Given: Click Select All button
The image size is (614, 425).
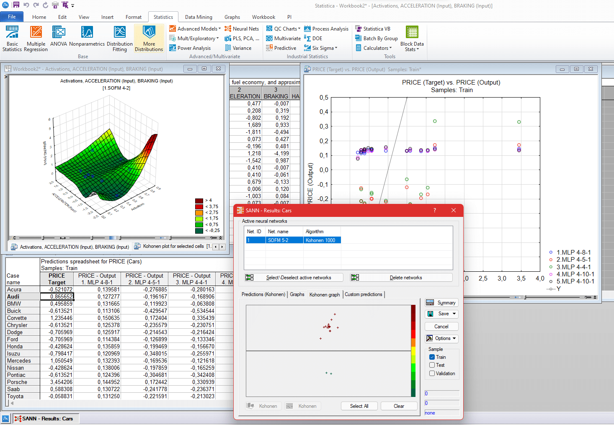Looking at the screenshot, I should pyautogui.click(x=359, y=406).
